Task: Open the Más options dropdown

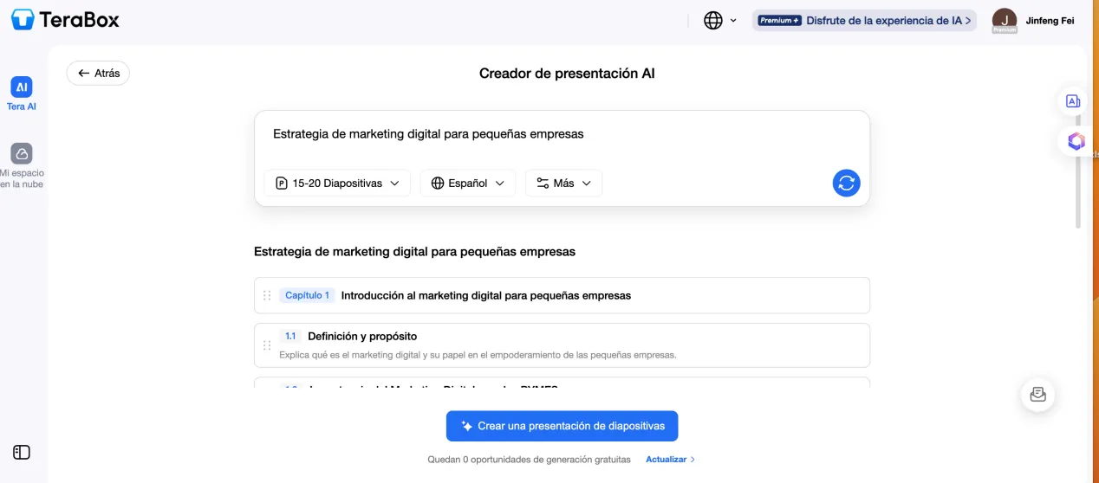Action: (x=563, y=183)
